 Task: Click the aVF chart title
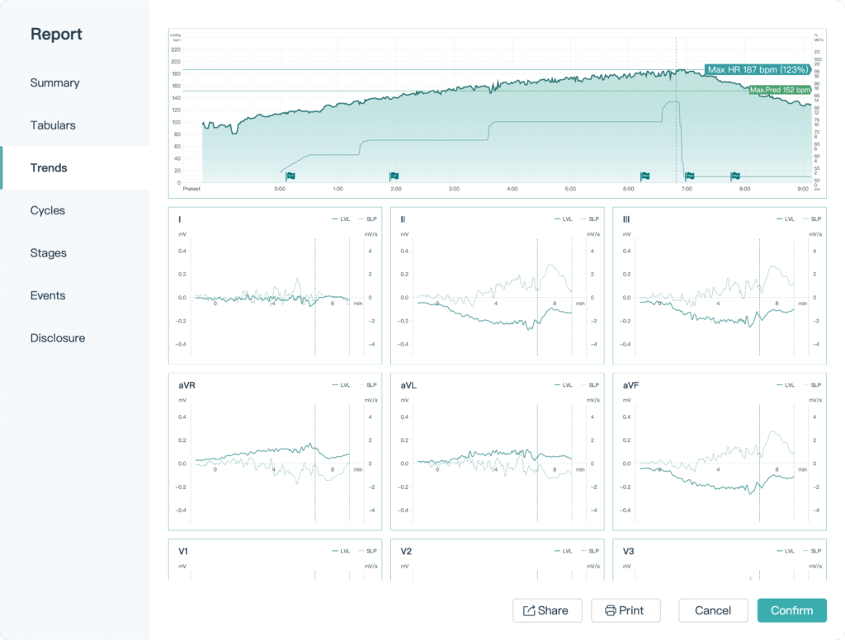[x=630, y=386]
